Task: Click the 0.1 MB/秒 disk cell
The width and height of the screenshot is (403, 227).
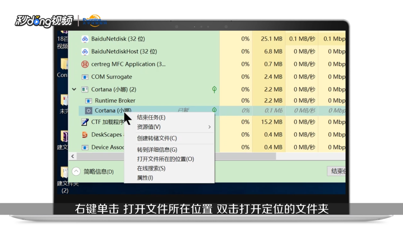Action: coord(302,39)
